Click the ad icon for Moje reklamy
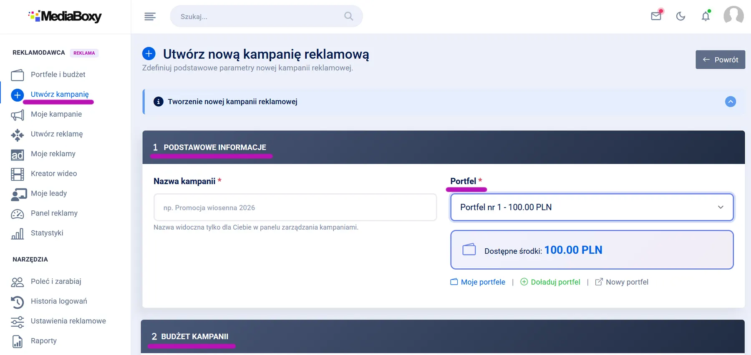 [17, 154]
